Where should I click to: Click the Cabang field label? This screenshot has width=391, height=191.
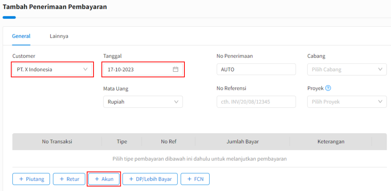[316, 56]
